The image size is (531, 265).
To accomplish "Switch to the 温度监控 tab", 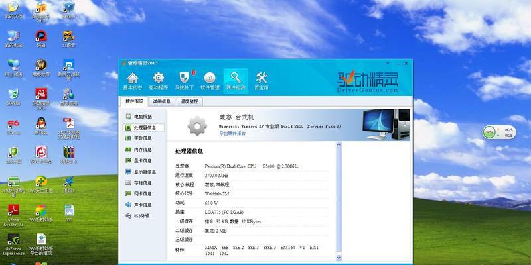I will [189, 101].
